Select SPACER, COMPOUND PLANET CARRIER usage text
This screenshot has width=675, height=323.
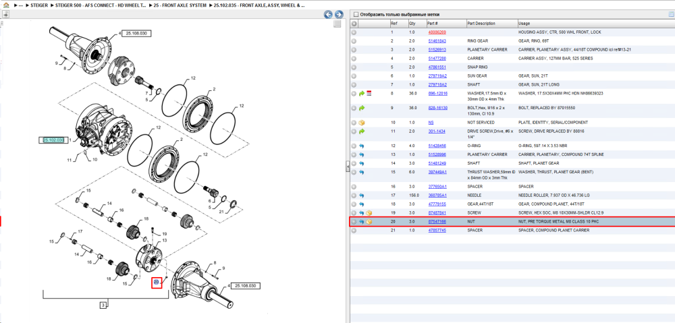[x=554, y=231]
